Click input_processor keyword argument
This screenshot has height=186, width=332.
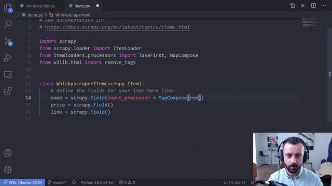pyautogui.click(x=129, y=98)
